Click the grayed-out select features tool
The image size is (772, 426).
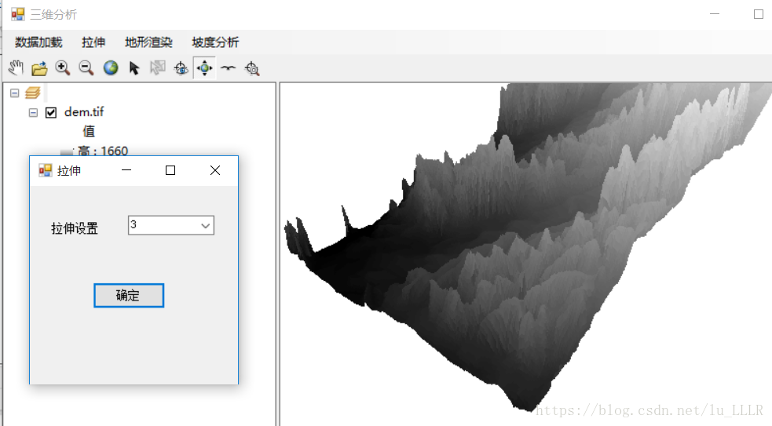158,68
